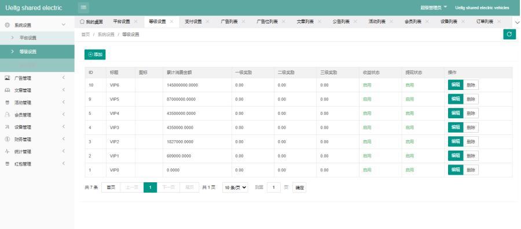Screen dimensions: 521x229
Task: Switch to the 文章列表 tab
Action: tap(305, 21)
